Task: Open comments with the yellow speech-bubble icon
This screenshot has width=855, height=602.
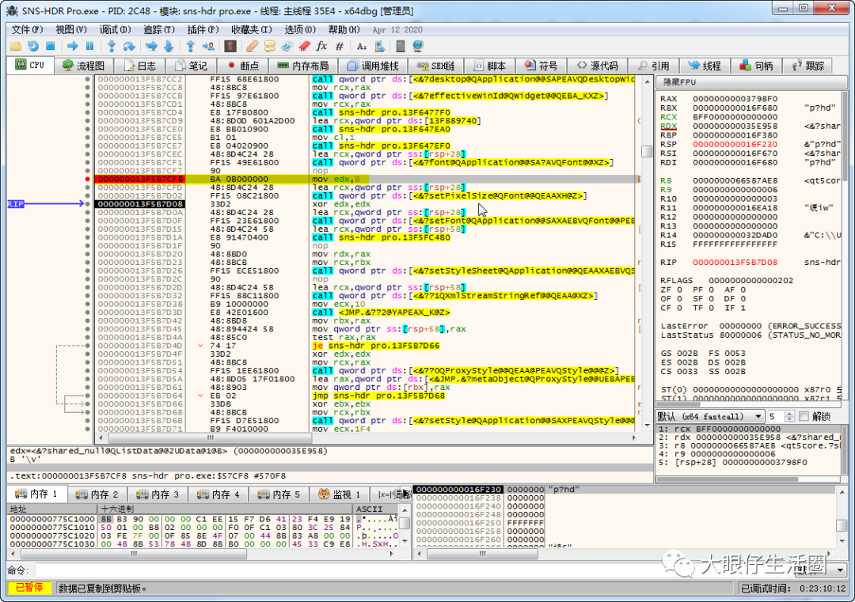Action: point(269,47)
